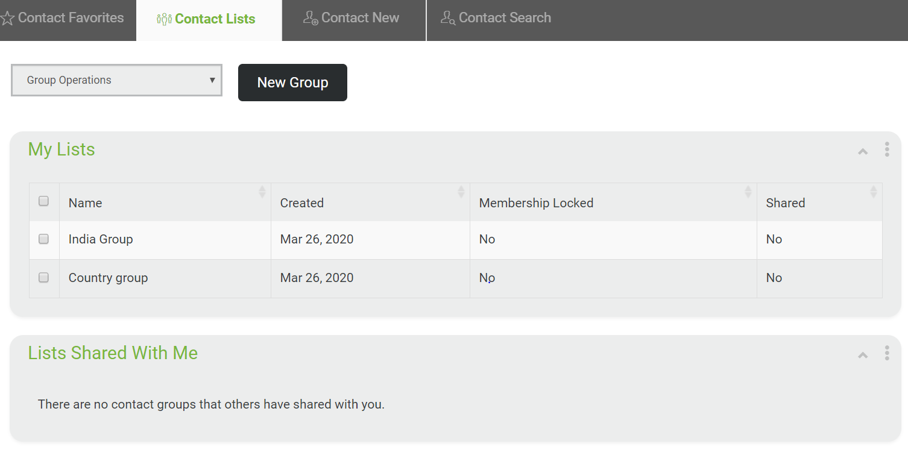Open the Group Operations dropdown
Viewport: 908px width, 464px height.
point(116,80)
